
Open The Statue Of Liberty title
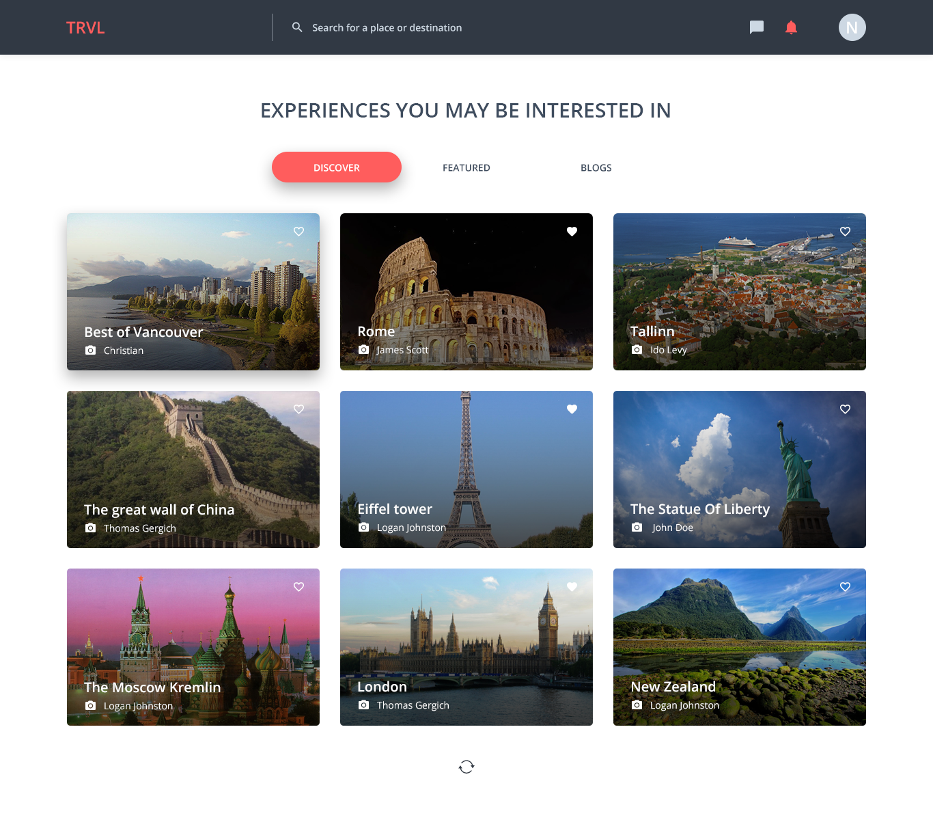point(700,509)
